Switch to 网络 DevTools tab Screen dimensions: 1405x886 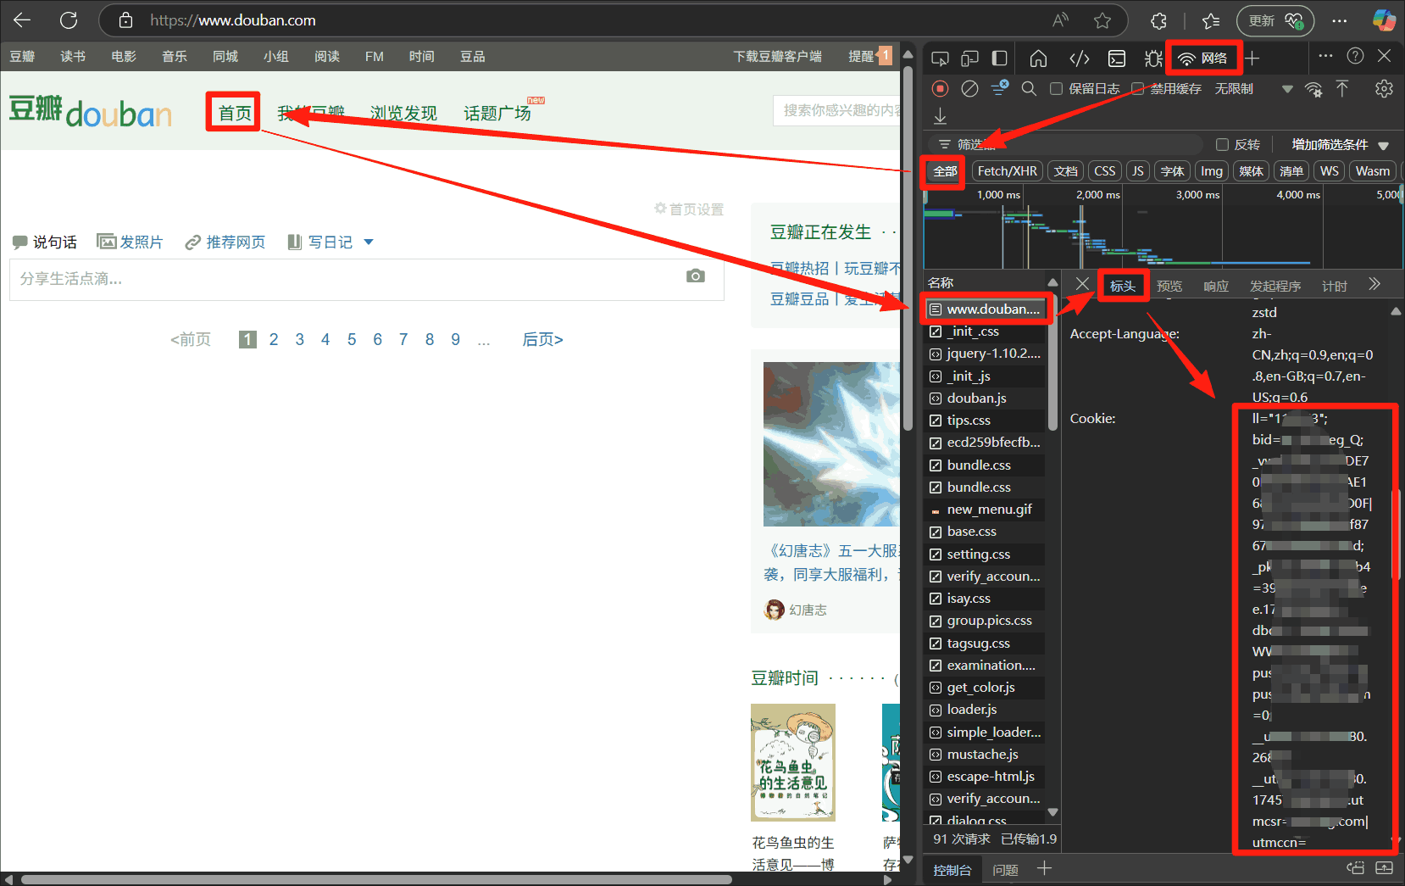click(x=1203, y=59)
